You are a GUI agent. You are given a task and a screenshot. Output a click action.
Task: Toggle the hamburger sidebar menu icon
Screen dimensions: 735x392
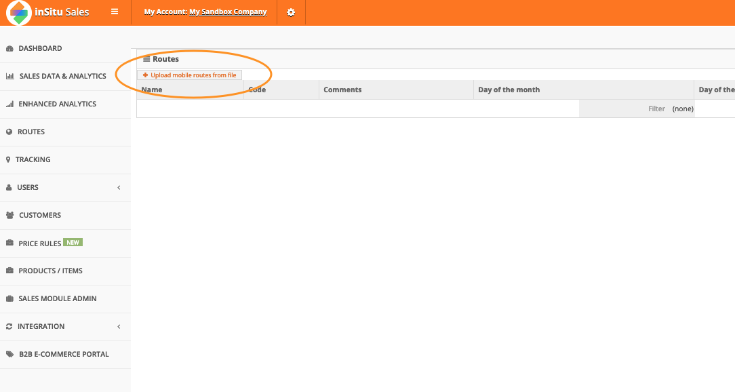click(115, 12)
